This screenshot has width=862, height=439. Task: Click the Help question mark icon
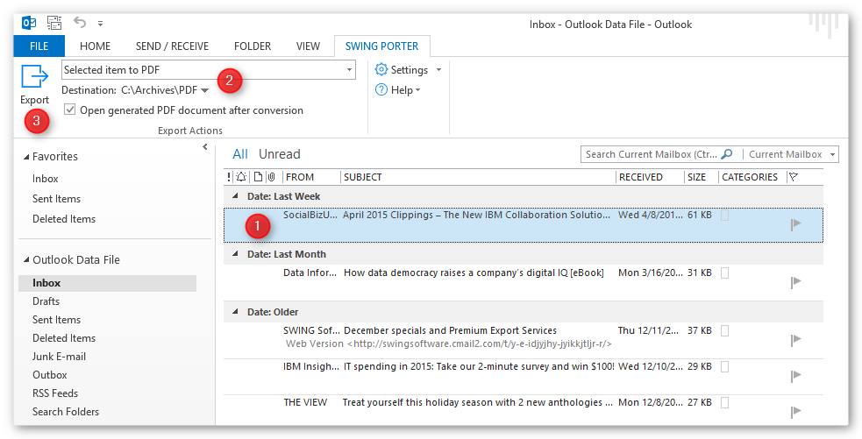click(381, 90)
